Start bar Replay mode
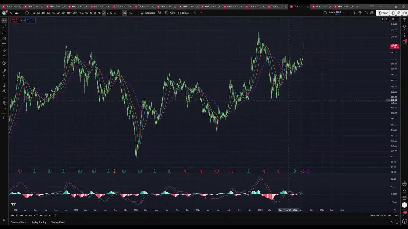Image resolution: width=408 pixels, height=229 pixels. (183, 13)
